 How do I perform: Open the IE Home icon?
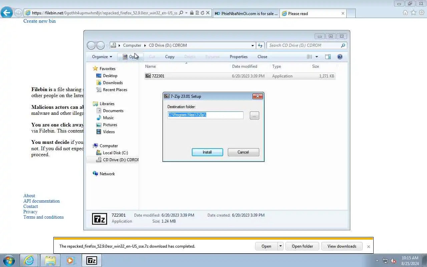click(x=405, y=13)
